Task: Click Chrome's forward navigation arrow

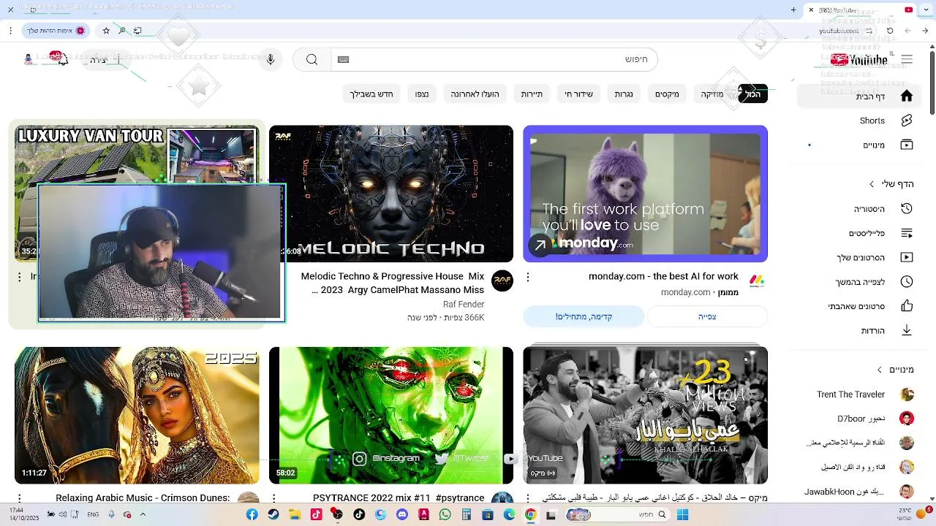Action: pyautogui.click(x=907, y=31)
